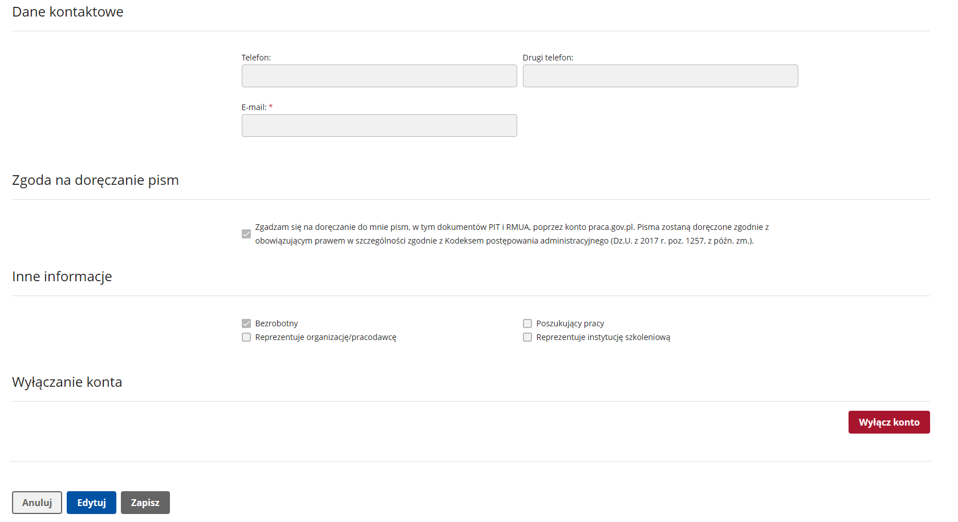Screen dimensions: 958x522
Task: Focus the Drugi telefon input field
Action: click(660, 76)
